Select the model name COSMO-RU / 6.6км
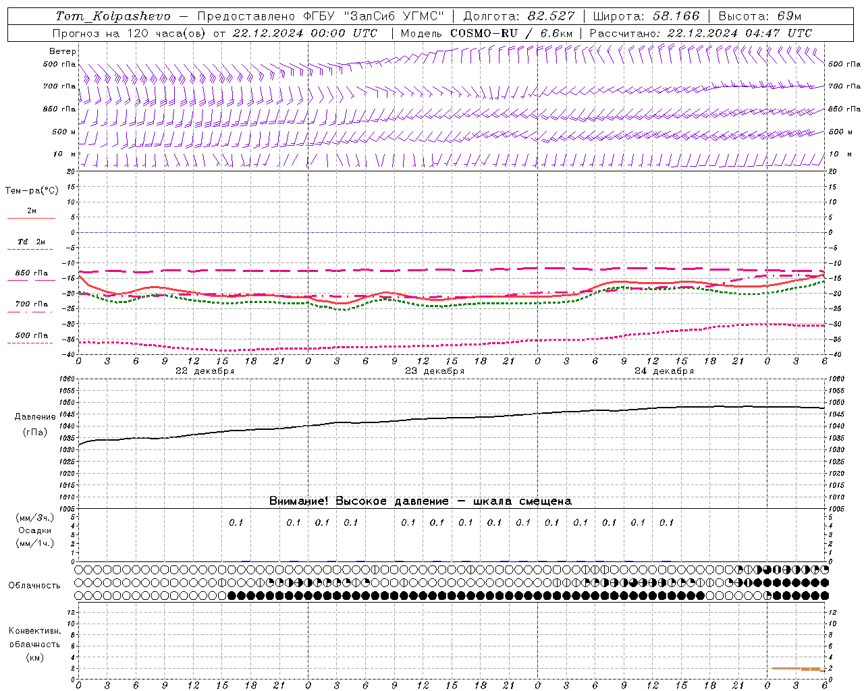 point(511,33)
